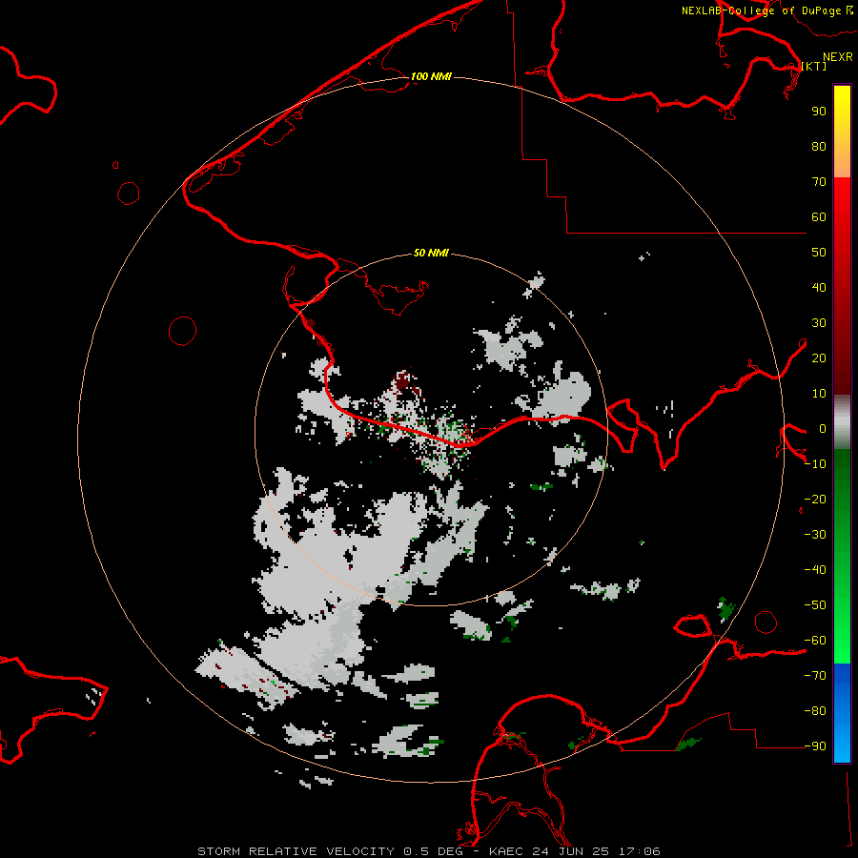The image size is (858, 858).
Task: Click the blue bottom segment of the color bar
Action: (x=842, y=713)
